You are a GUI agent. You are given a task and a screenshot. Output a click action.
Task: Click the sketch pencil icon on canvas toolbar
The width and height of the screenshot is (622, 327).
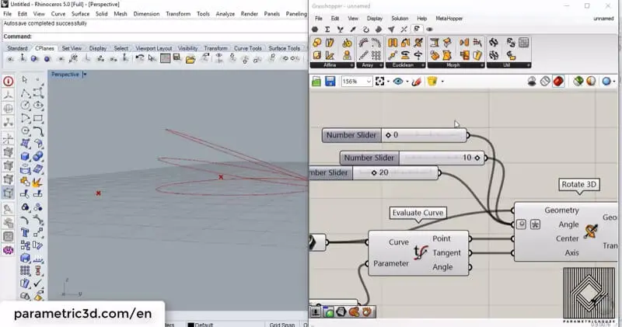[x=417, y=82]
